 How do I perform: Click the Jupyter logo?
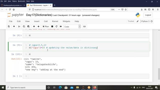[x=15, y=15]
